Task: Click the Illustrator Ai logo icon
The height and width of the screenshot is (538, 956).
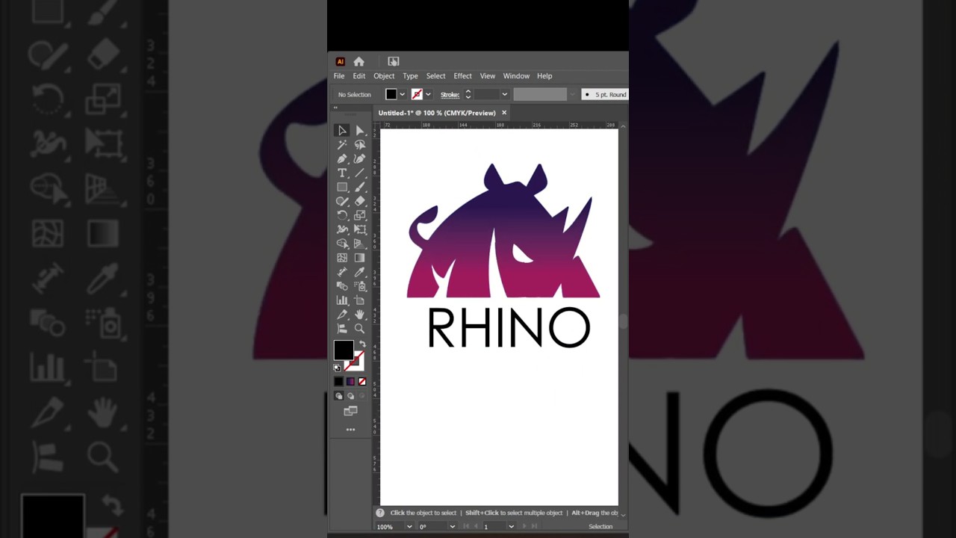Action: pyautogui.click(x=341, y=61)
